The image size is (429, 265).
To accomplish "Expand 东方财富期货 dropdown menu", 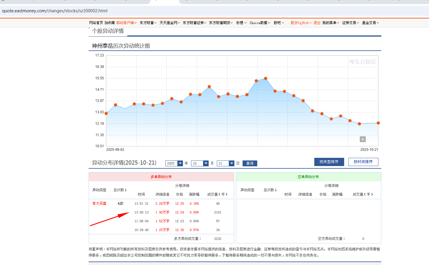I will (221, 23).
